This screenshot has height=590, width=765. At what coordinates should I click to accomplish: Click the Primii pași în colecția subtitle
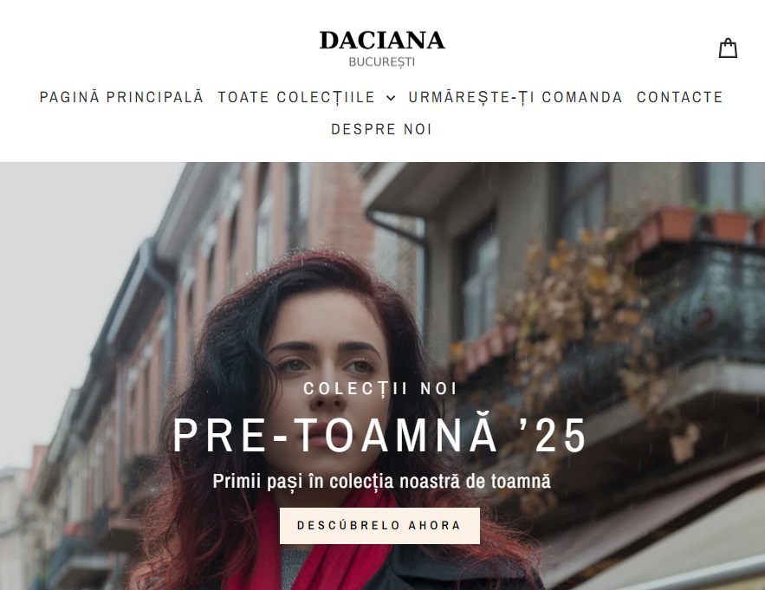click(x=381, y=481)
